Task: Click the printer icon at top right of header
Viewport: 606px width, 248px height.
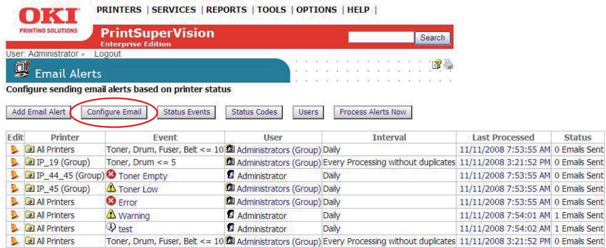Action: tap(448, 65)
